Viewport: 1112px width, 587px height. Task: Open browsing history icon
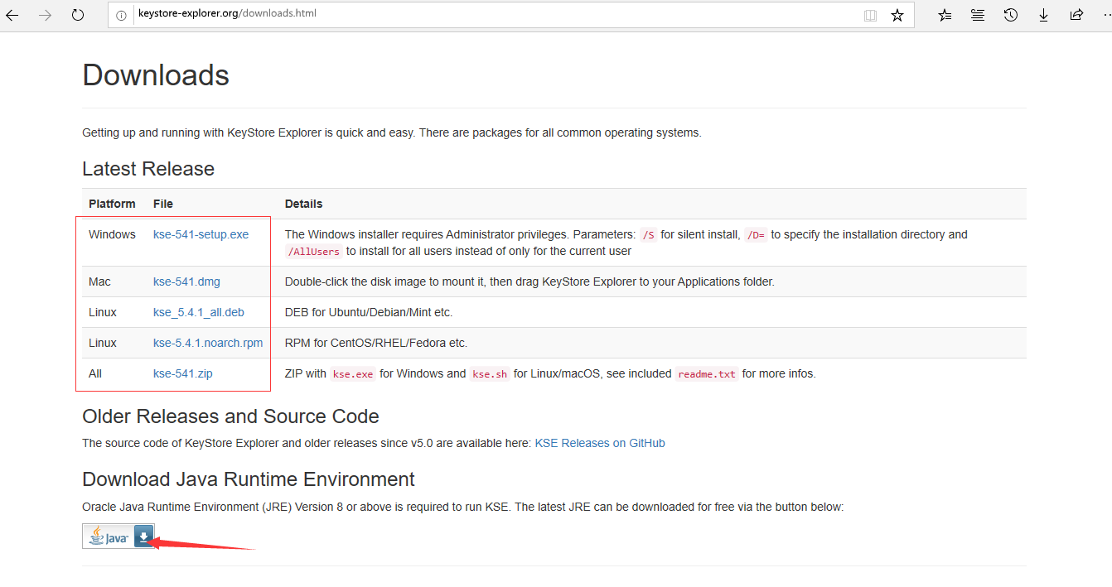tap(1011, 15)
